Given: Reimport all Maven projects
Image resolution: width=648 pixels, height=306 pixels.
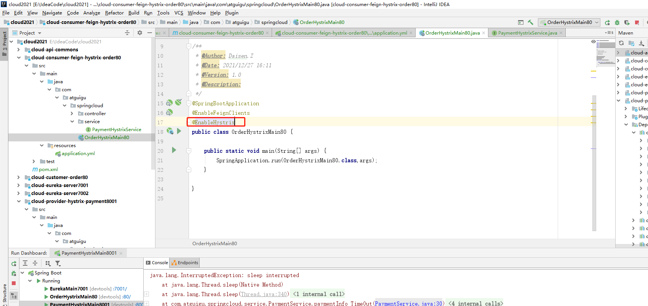Looking at the screenshot, I should click(x=621, y=43).
